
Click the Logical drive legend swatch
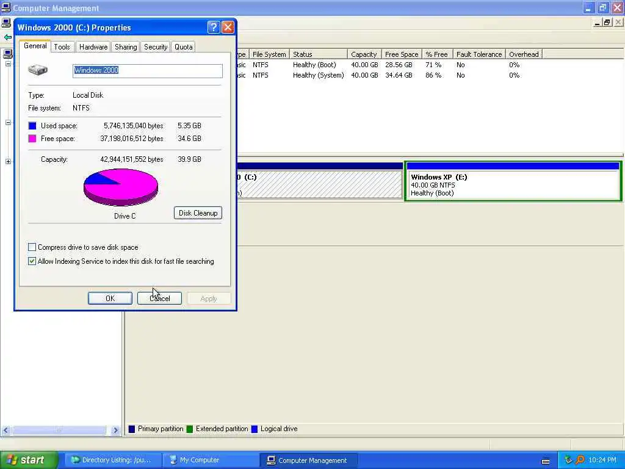[255, 429]
